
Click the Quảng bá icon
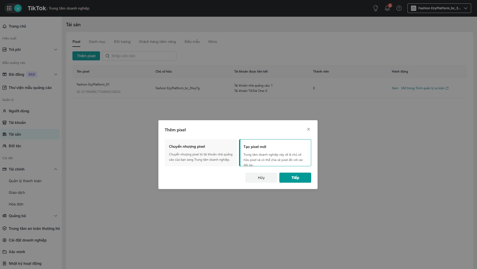pos(5,216)
